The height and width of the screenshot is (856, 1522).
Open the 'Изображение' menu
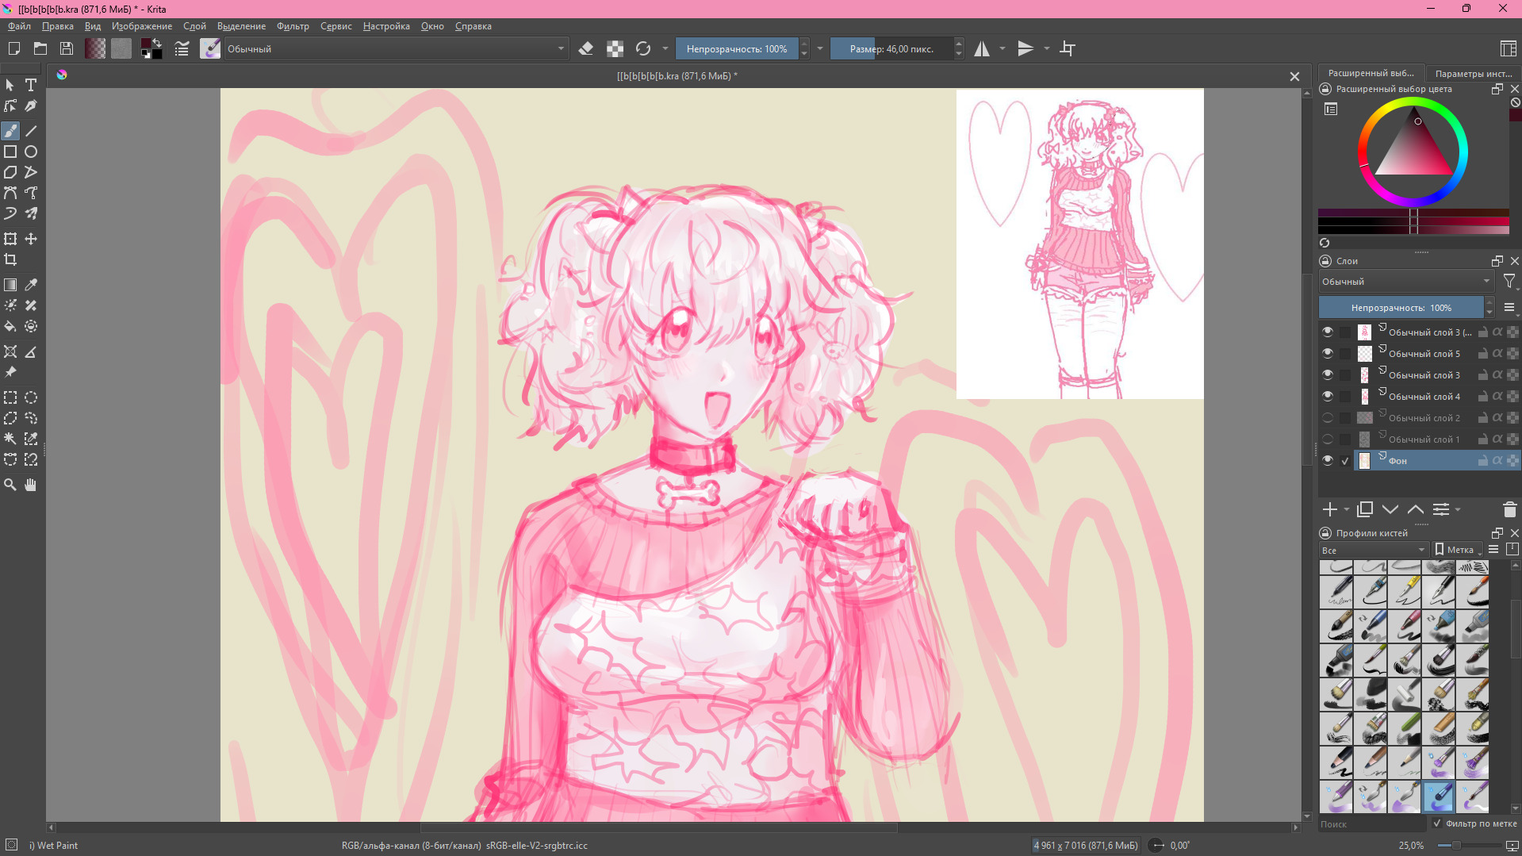(x=142, y=26)
